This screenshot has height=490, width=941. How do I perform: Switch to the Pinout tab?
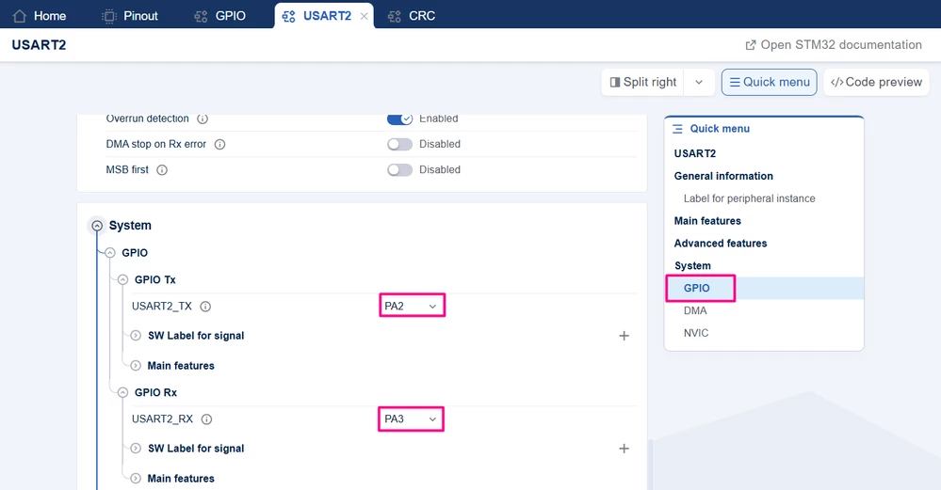130,16
